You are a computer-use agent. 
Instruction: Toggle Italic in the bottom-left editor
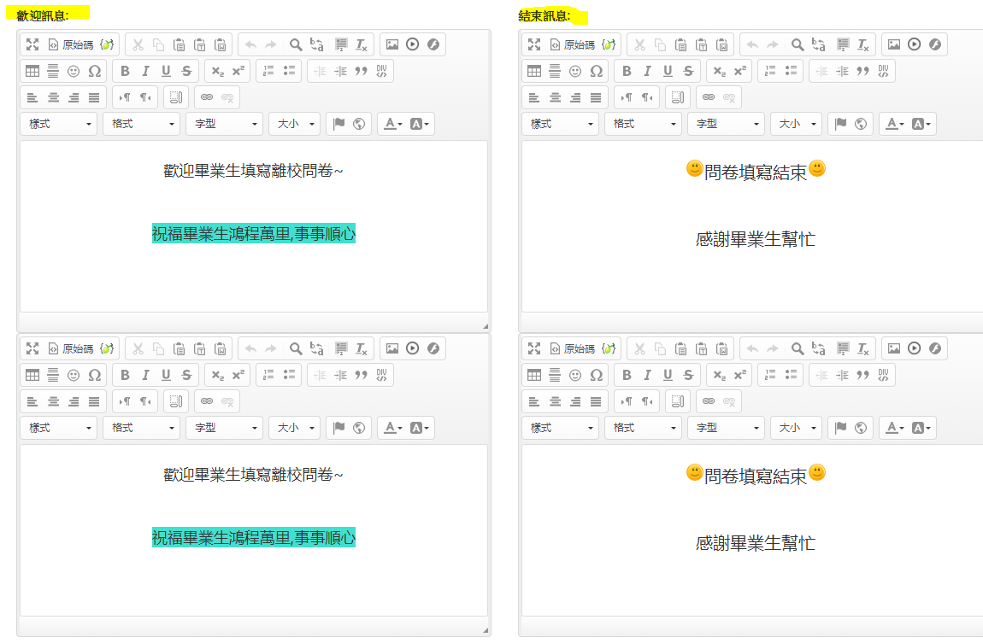[x=145, y=375]
